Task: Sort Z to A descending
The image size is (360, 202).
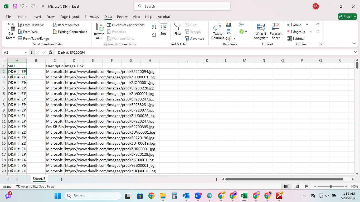Action: 154,35
